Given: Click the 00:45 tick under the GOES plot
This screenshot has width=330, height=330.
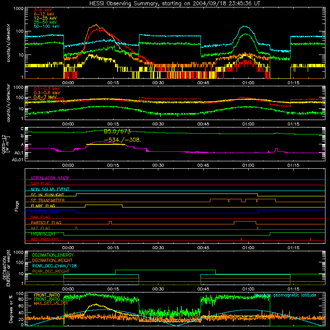Looking at the screenshot, I should point(203,165).
